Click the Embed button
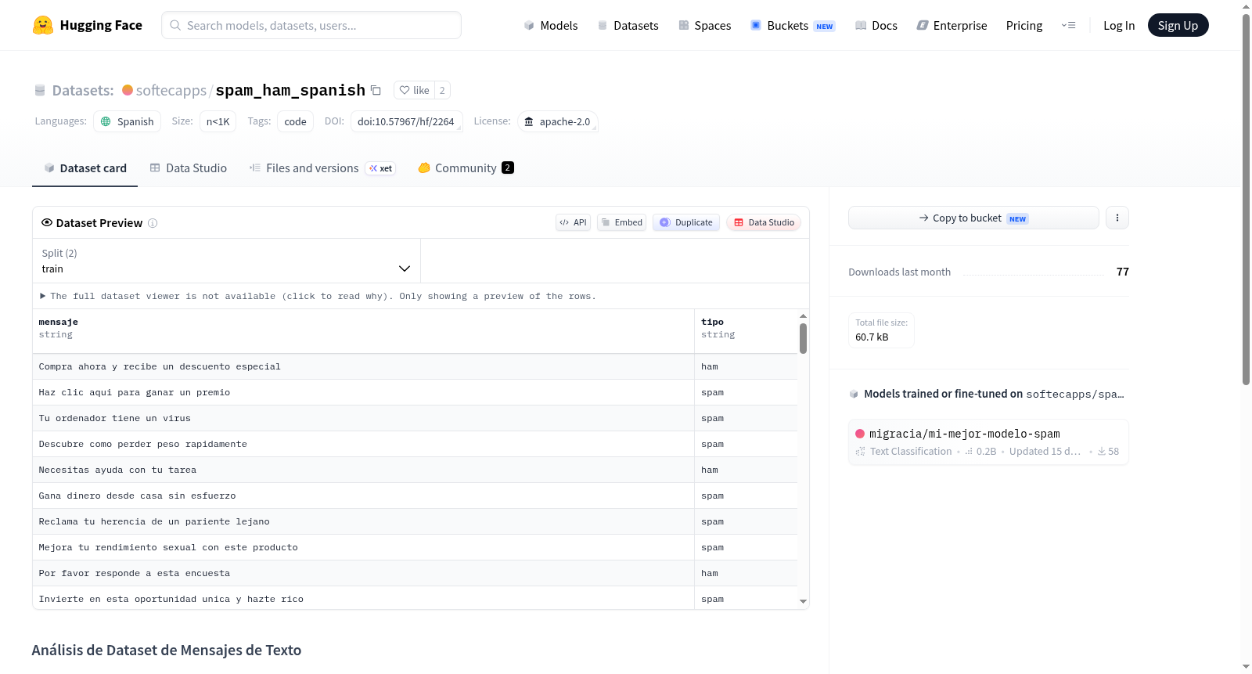The image size is (1252, 674). [x=622, y=222]
